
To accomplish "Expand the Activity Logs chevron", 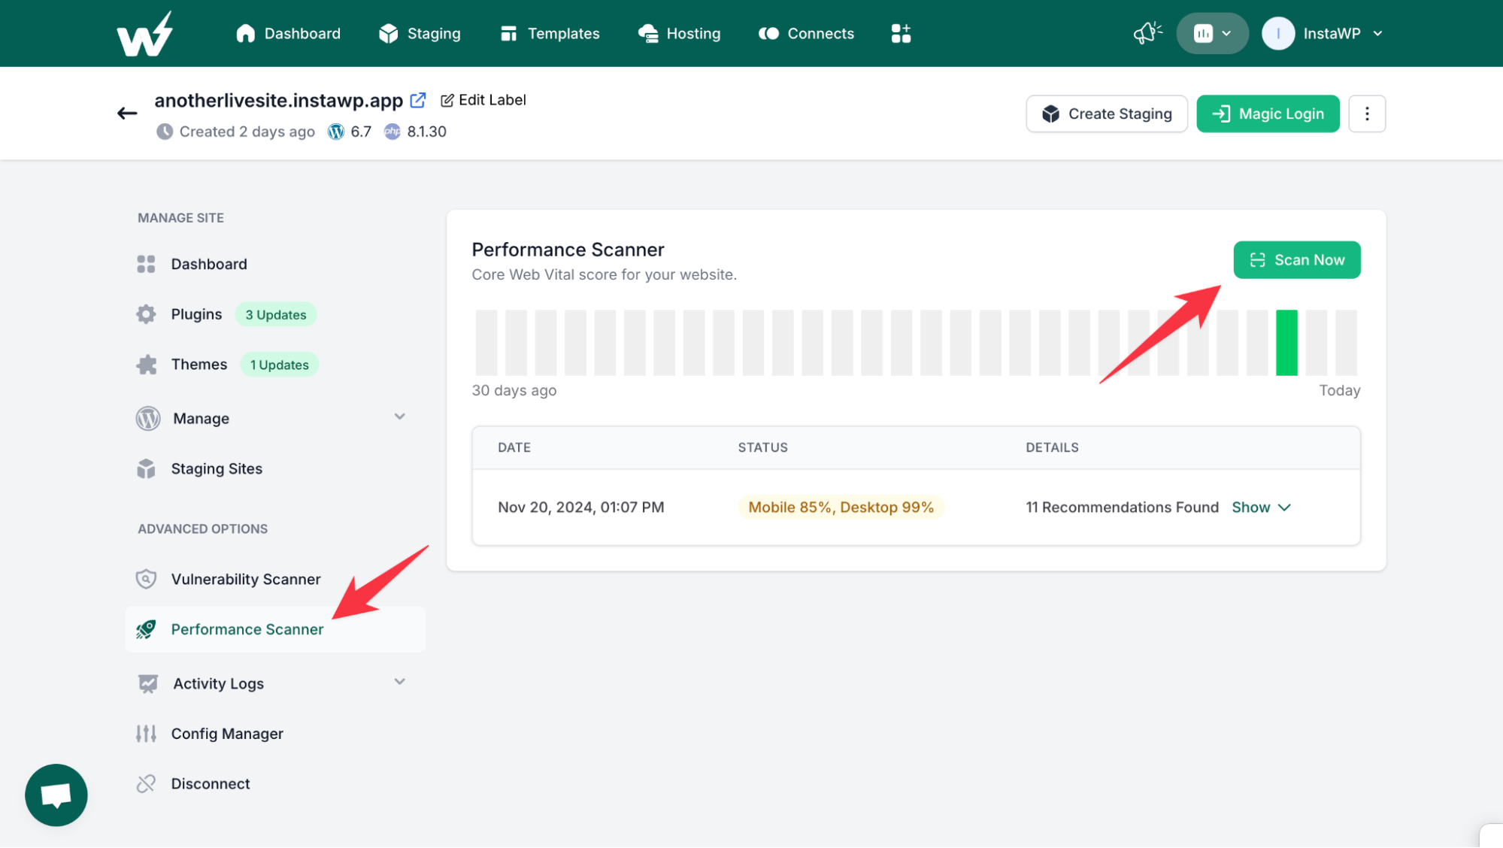I will pyautogui.click(x=399, y=682).
